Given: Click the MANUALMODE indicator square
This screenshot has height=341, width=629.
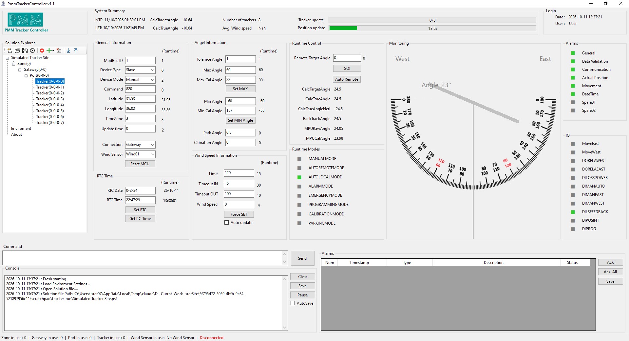Looking at the screenshot, I should pyautogui.click(x=299, y=159).
